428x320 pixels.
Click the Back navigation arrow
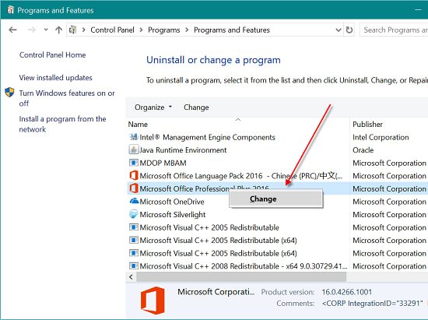click(x=12, y=30)
